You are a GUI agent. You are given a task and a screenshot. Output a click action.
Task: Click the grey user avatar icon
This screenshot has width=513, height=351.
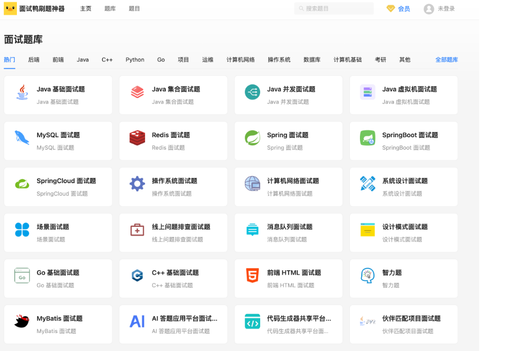pyautogui.click(x=429, y=9)
